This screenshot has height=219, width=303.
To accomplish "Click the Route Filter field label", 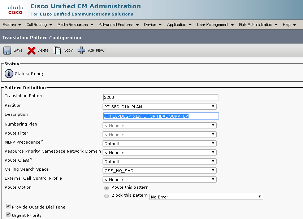I will 16,133.
